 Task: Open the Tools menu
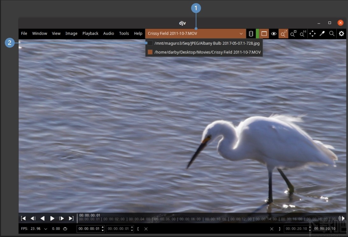click(x=124, y=33)
